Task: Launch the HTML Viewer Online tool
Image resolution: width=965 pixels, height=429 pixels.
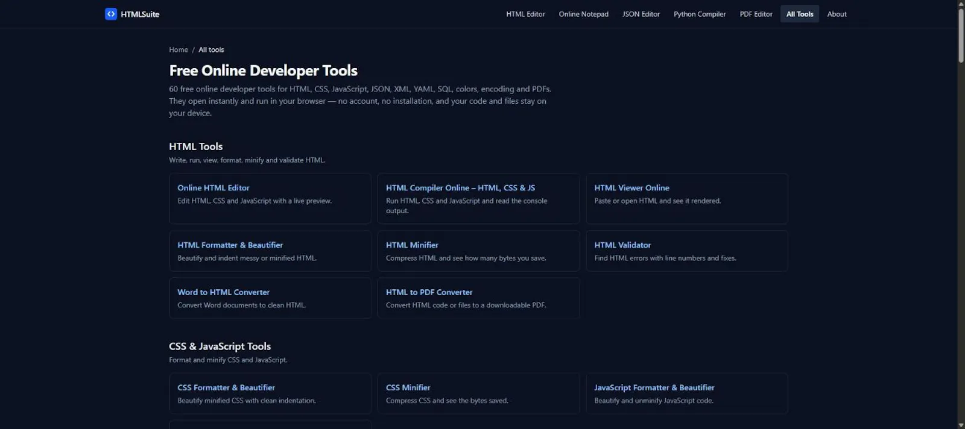Action: (687, 199)
